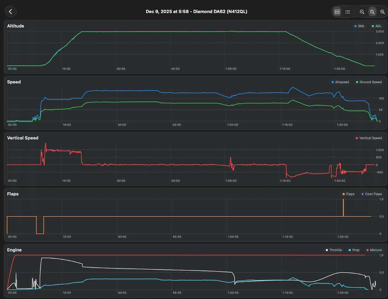
Task: Hide the Airspeed line
Action: [340, 82]
